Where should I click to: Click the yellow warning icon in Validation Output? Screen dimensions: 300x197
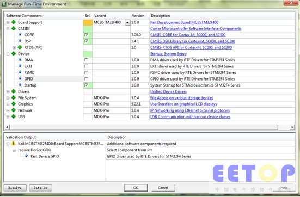point(13,143)
